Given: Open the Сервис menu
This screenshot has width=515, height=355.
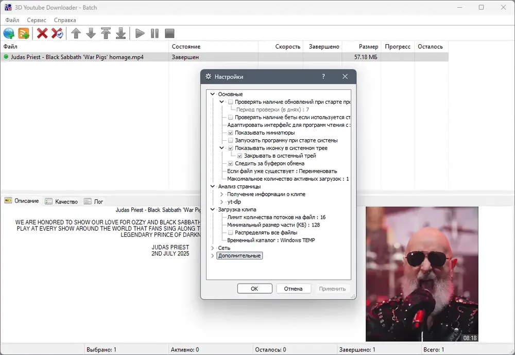Looking at the screenshot, I should point(37,20).
